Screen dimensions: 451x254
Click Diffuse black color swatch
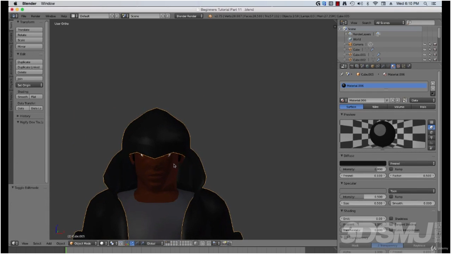click(363, 163)
